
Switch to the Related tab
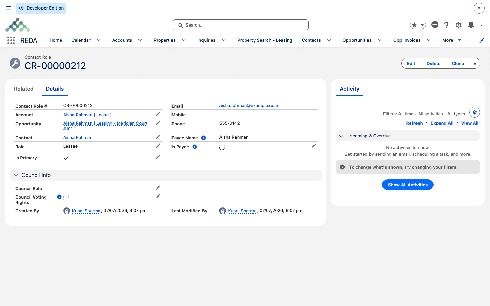coord(24,89)
